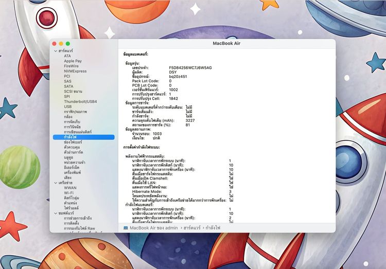Open หน่วยความจำ (Memory) in the sidebar
This screenshot has width=386, height=269.
[75, 163]
